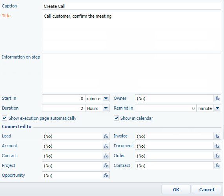Click the 'Show in calendar' label text

tap(137, 118)
